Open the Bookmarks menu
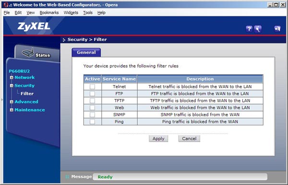This screenshot has height=185, width=288. 49,12
